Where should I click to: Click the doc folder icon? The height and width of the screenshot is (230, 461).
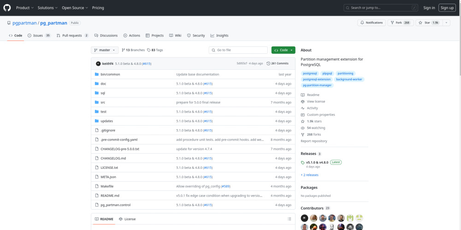pyautogui.click(x=97, y=84)
